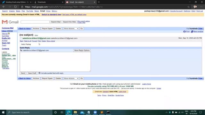Viewport: 205px width, 115px height.
Task: Click the browser back arrow
Action: 4,7
